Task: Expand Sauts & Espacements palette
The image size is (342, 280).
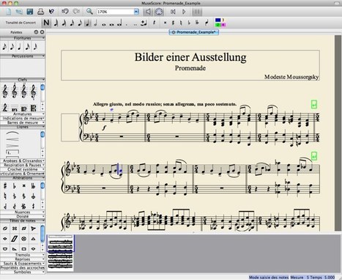Action: [23, 263]
